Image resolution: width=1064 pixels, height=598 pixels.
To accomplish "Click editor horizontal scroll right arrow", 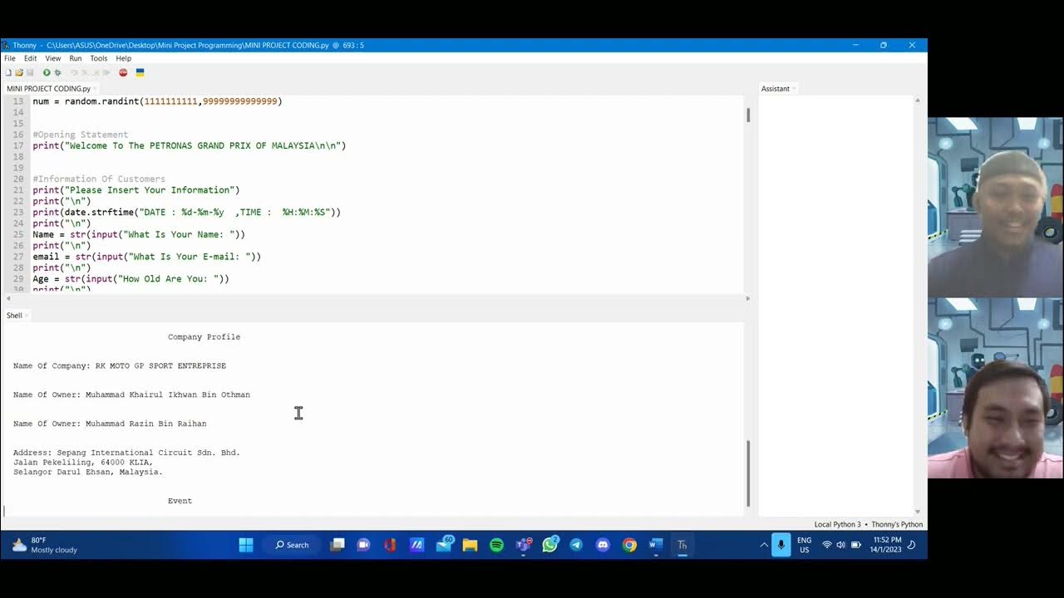I will click(x=748, y=298).
